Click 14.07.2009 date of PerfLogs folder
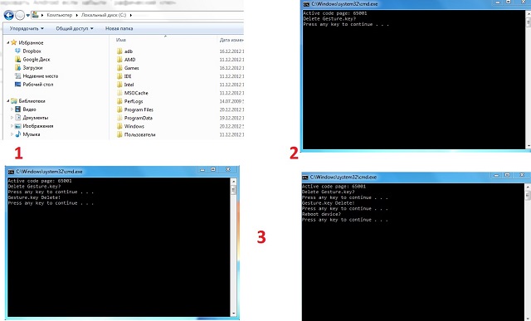Image resolution: width=531 pixels, height=321 pixels. click(x=231, y=101)
